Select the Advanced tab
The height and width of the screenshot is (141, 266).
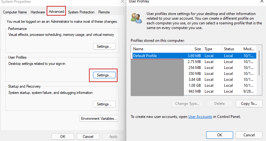56,11
